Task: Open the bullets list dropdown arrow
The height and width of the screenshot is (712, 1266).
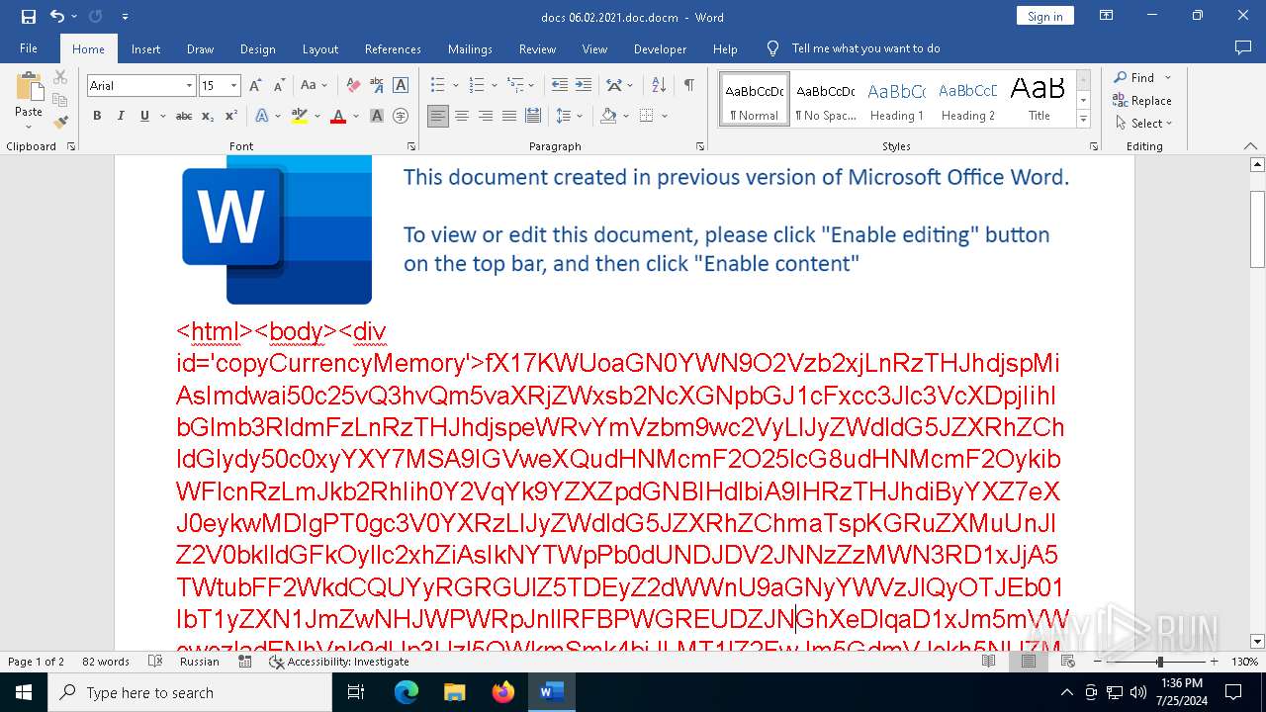Action: pos(455,86)
